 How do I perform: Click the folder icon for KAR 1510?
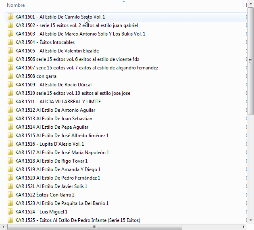click(10, 93)
